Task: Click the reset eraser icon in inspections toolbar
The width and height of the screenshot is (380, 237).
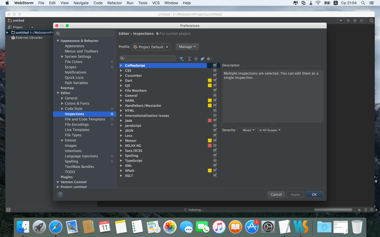Action: pos(202,59)
